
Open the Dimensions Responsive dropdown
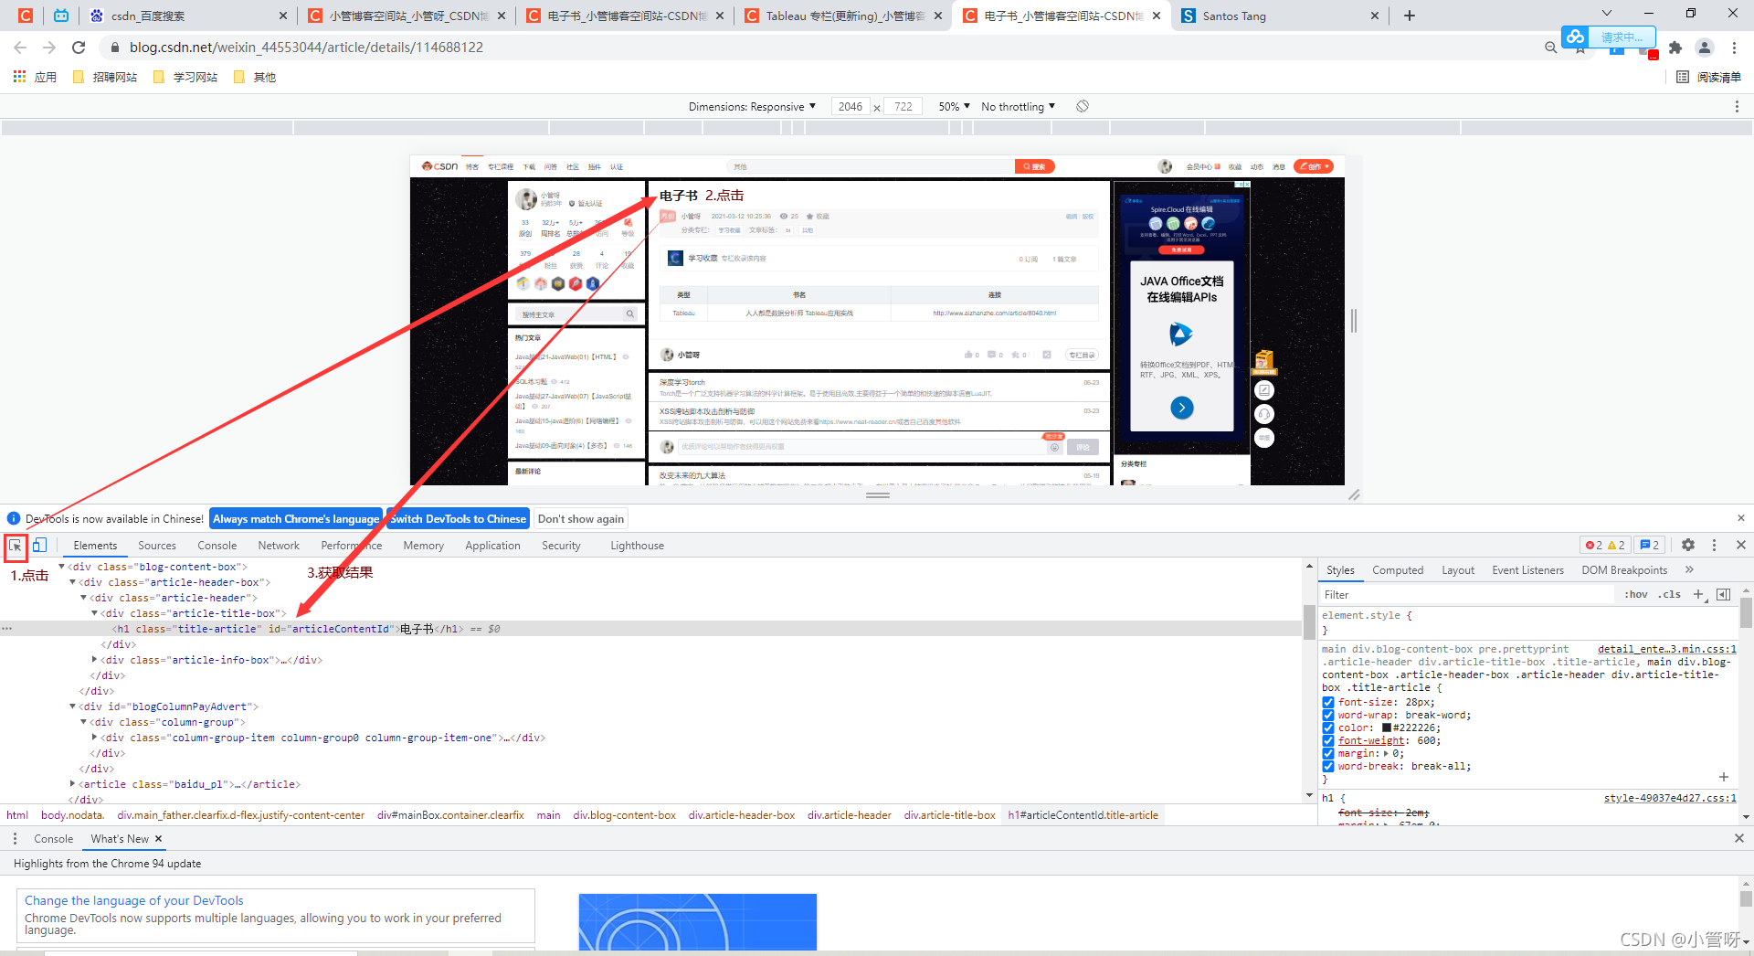pyautogui.click(x=752, y=107)
